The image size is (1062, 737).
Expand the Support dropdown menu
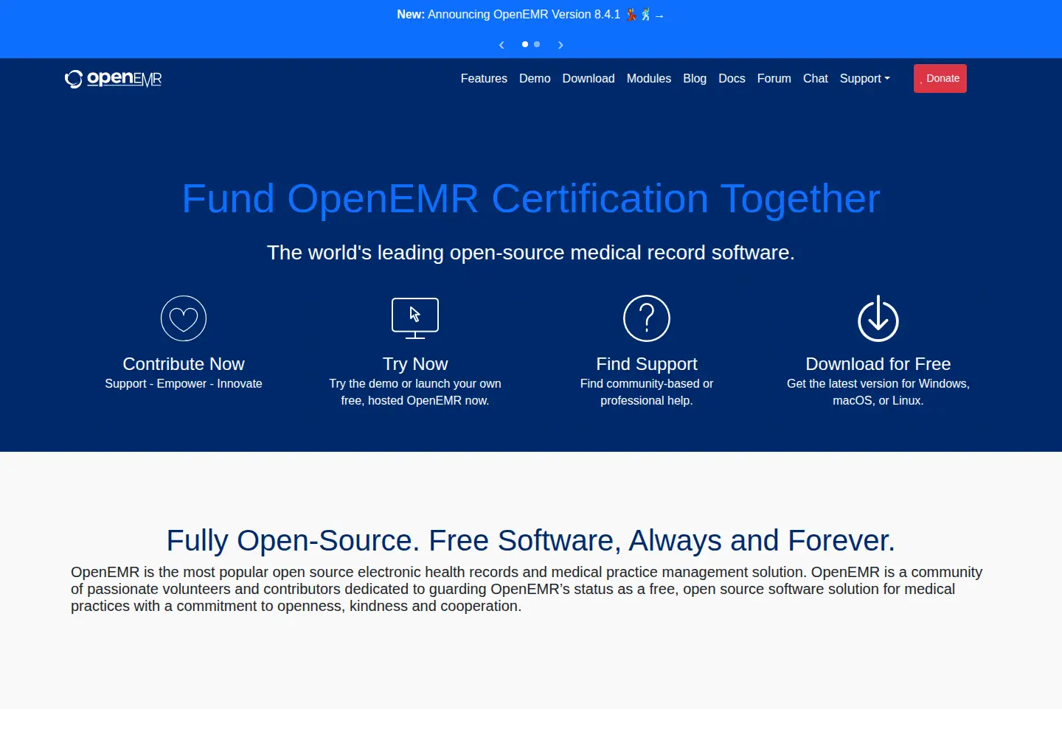point(864,79)
